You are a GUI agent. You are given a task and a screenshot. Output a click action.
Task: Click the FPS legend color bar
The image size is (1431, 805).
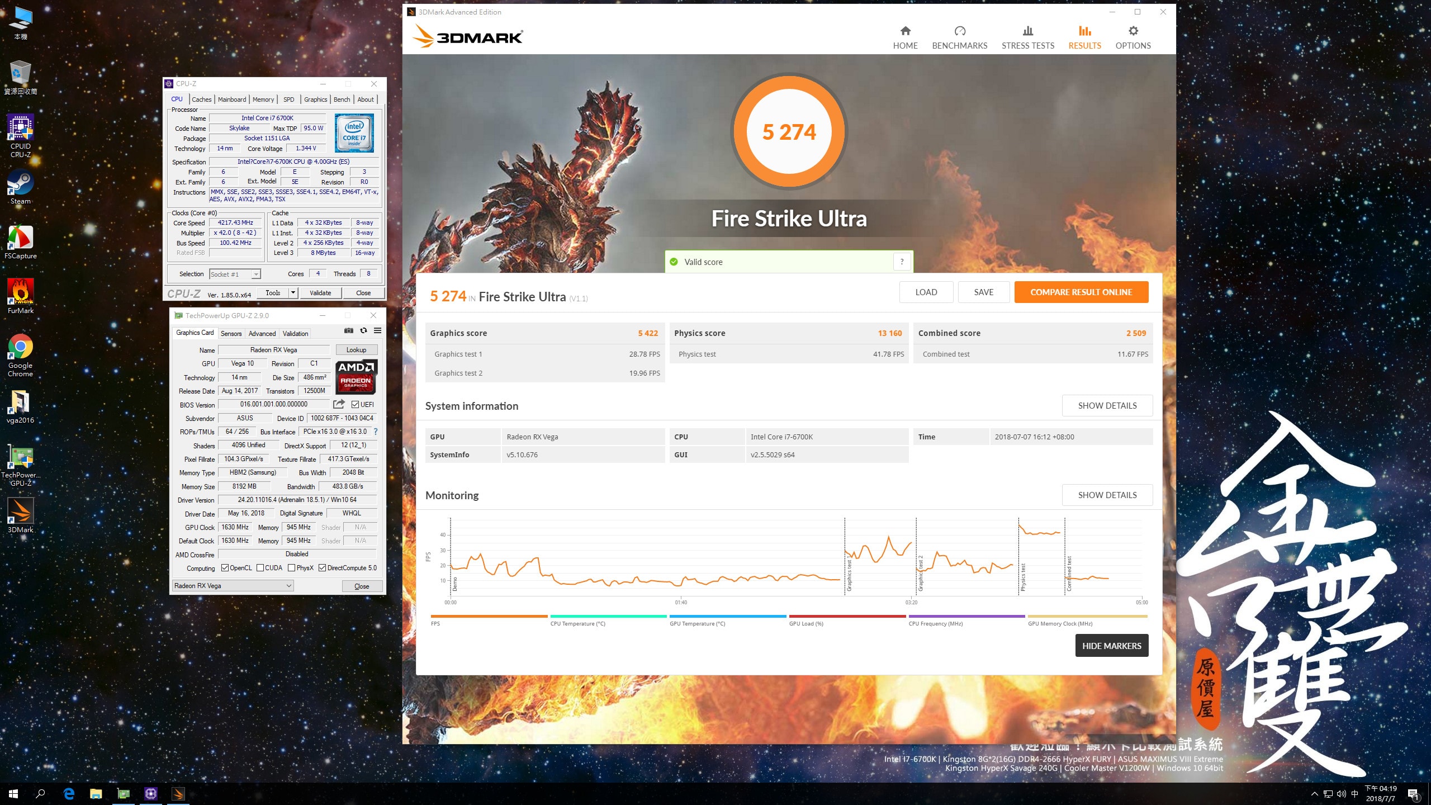pyautogui.click(x=489, y=616)
